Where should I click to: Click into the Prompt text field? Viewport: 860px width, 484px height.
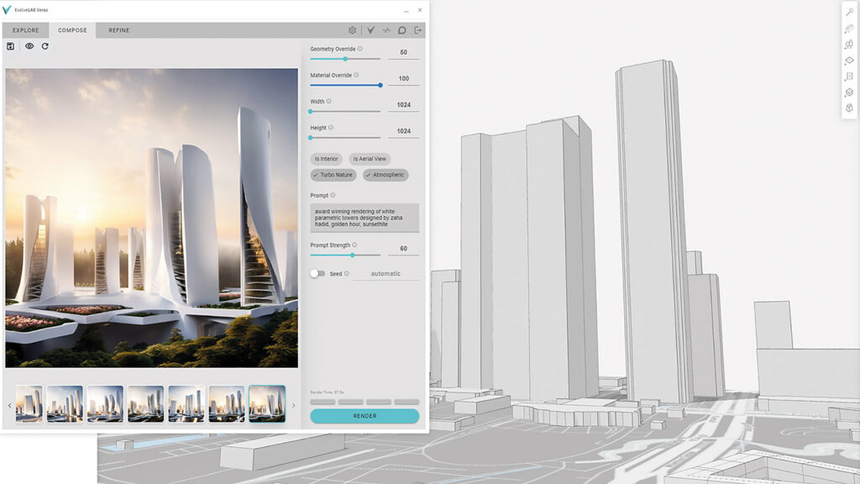(364, 218)
